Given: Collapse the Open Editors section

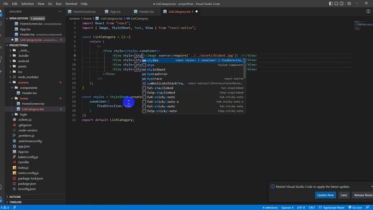Looking at the screenshot, I should click(7, 18).
